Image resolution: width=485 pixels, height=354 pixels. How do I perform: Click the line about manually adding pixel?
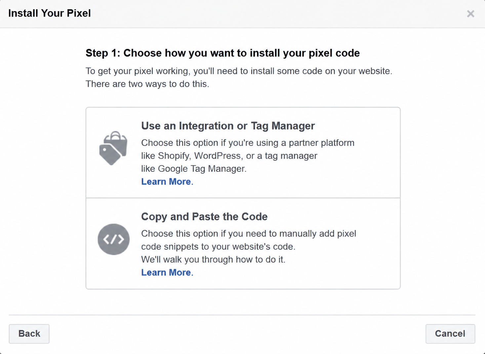[249, 234]
